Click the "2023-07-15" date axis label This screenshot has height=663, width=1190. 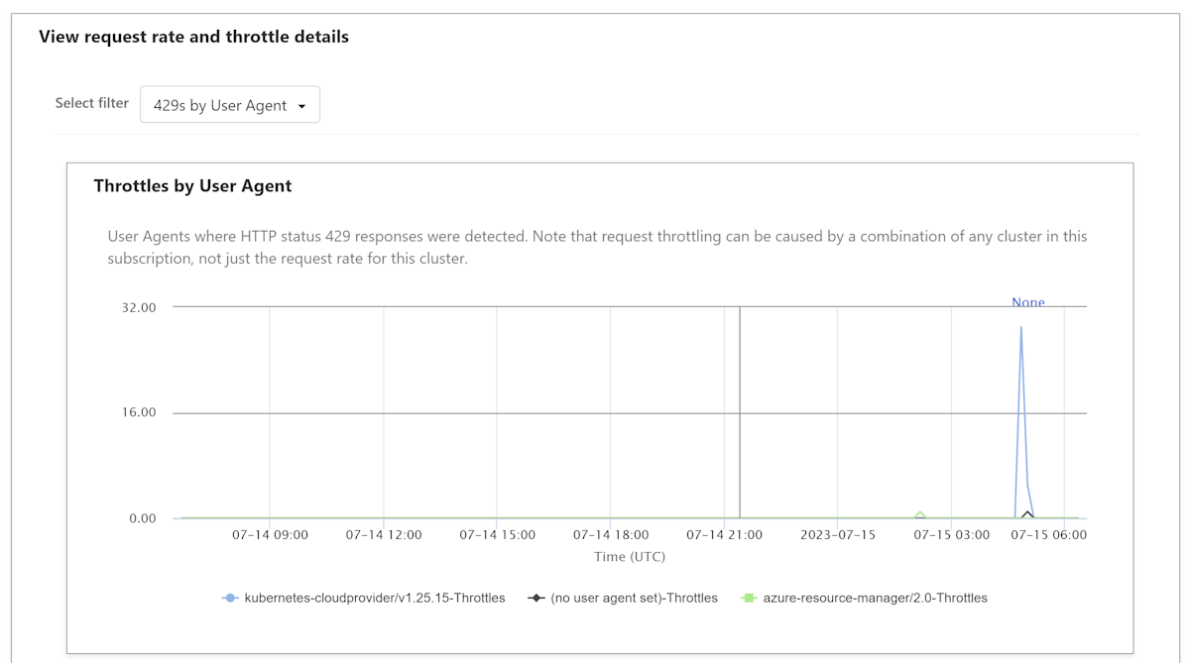pyautogui.click(x=838, y=535)
